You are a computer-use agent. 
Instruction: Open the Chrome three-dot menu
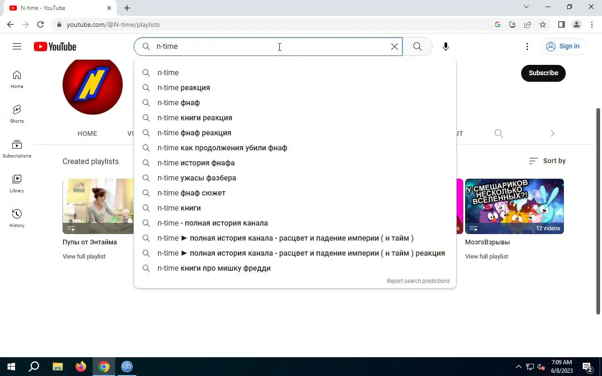tap(591, 24)
